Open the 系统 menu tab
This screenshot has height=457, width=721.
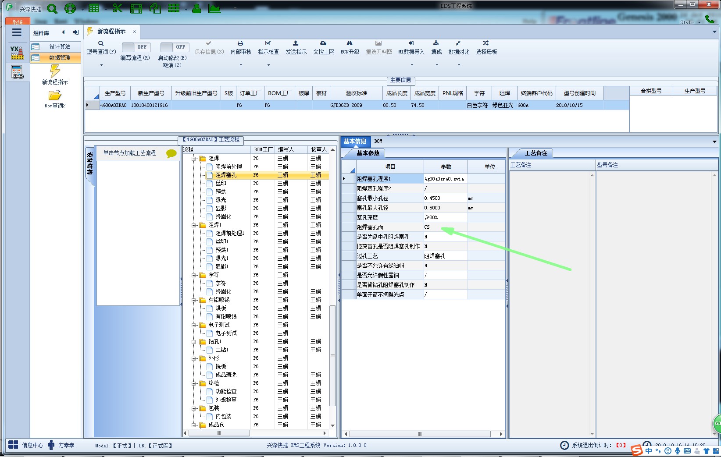(x=18, y=21)
